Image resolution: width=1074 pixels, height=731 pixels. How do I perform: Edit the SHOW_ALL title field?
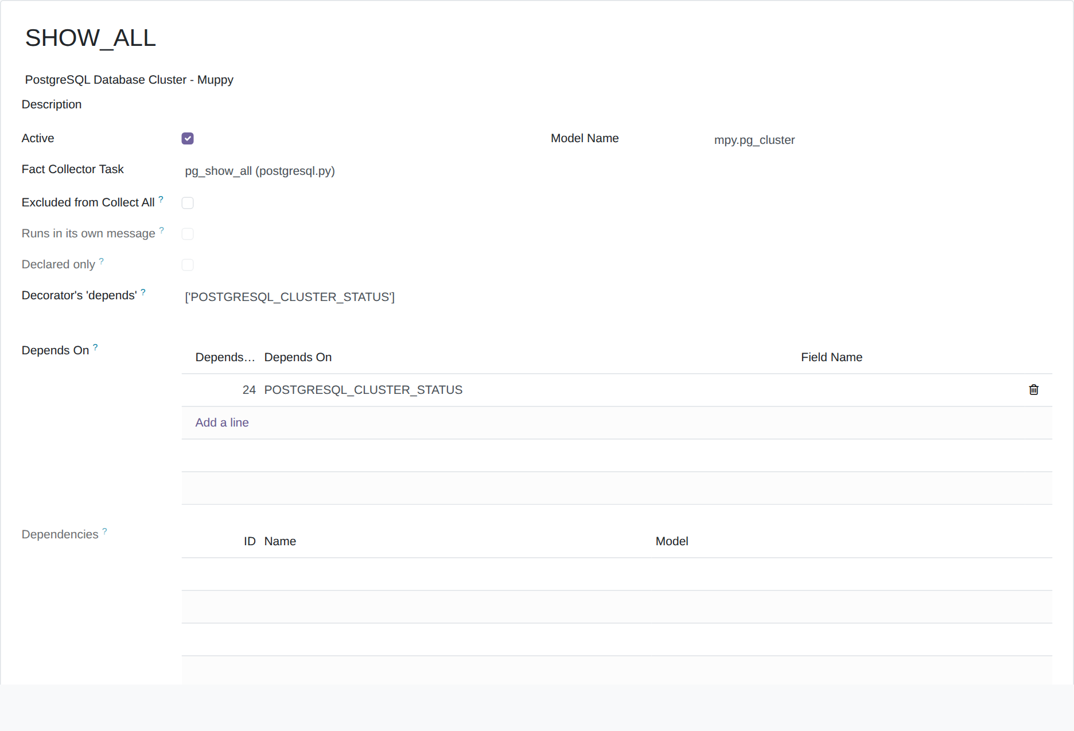[91, 38]
